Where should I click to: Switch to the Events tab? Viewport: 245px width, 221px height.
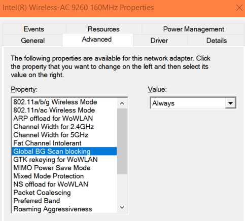tap(34, 29)
